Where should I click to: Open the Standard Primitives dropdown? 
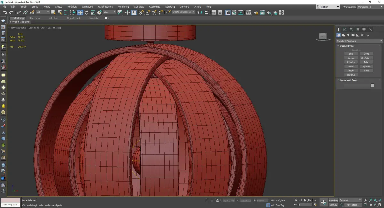[x=359, y=41]
